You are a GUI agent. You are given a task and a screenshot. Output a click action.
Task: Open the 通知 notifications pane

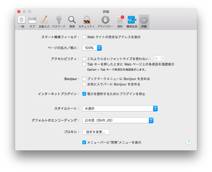pyautogui.click(x=120, y=22)
